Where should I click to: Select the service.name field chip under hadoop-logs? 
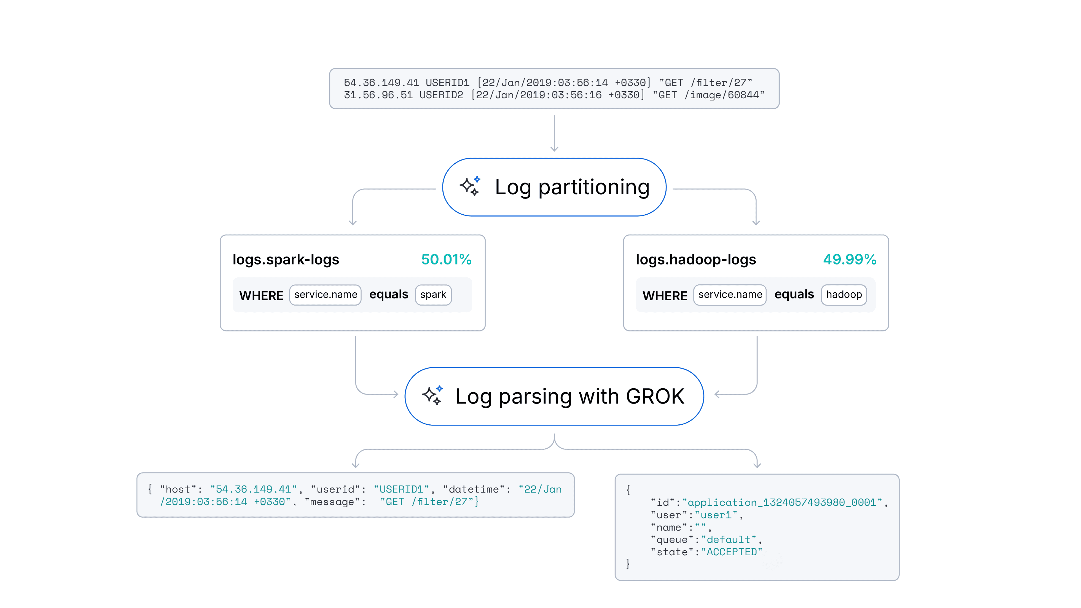730,295
